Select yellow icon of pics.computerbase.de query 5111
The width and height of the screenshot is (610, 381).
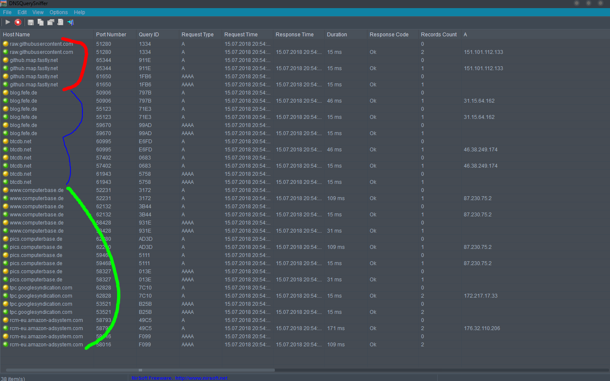tap(6, 255)
